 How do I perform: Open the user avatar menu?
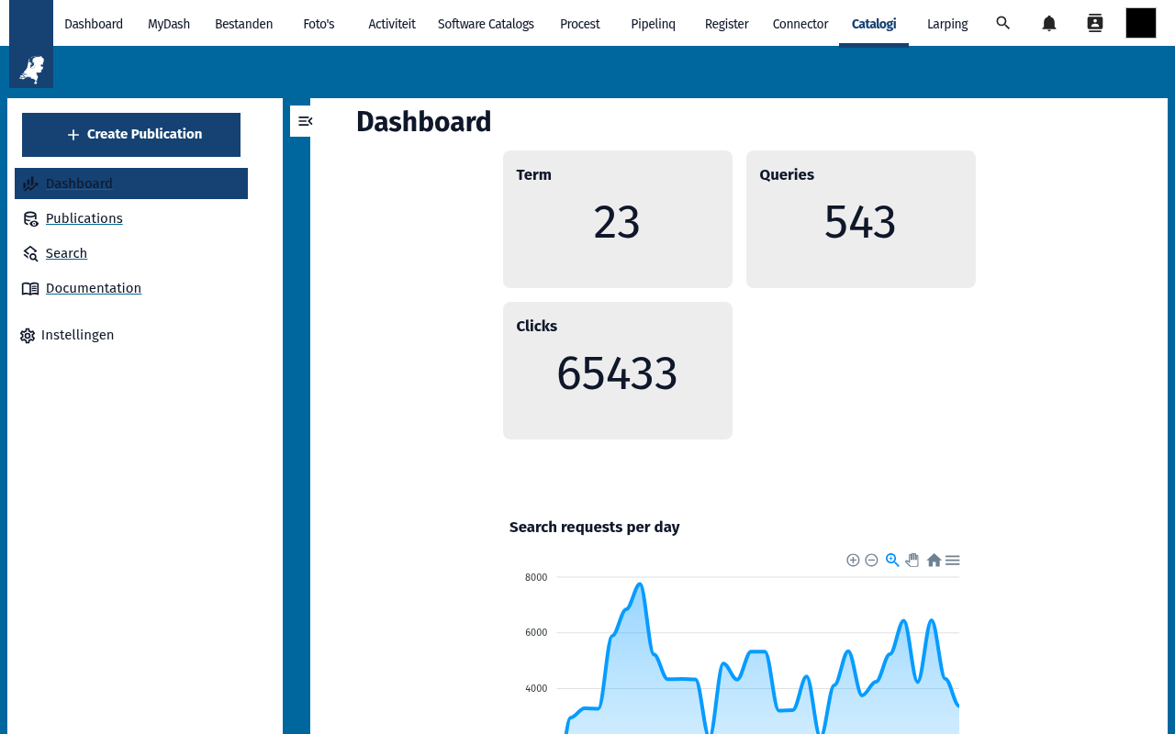[x=1141, y=23]
